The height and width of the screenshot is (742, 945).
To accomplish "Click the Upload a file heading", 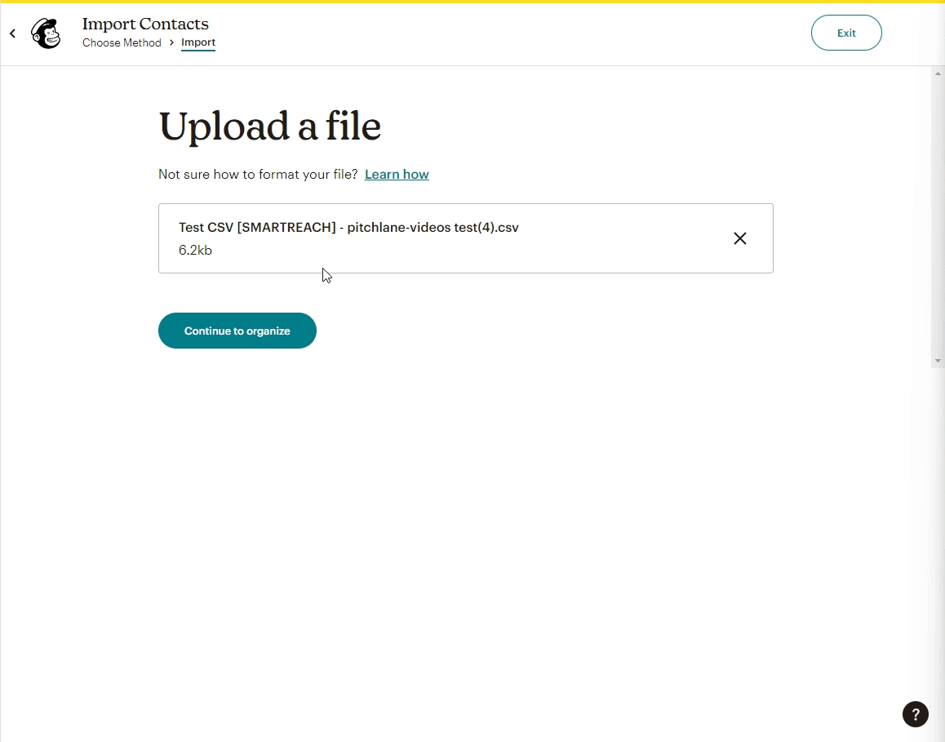I will tap(269, 127).
